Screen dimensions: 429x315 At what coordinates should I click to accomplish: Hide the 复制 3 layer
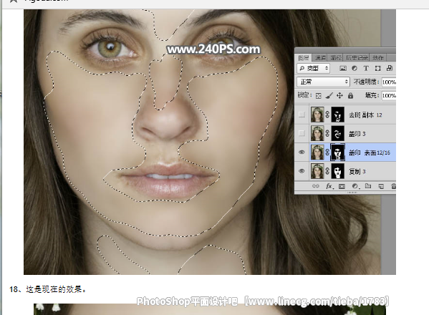[x=302, y=171]
